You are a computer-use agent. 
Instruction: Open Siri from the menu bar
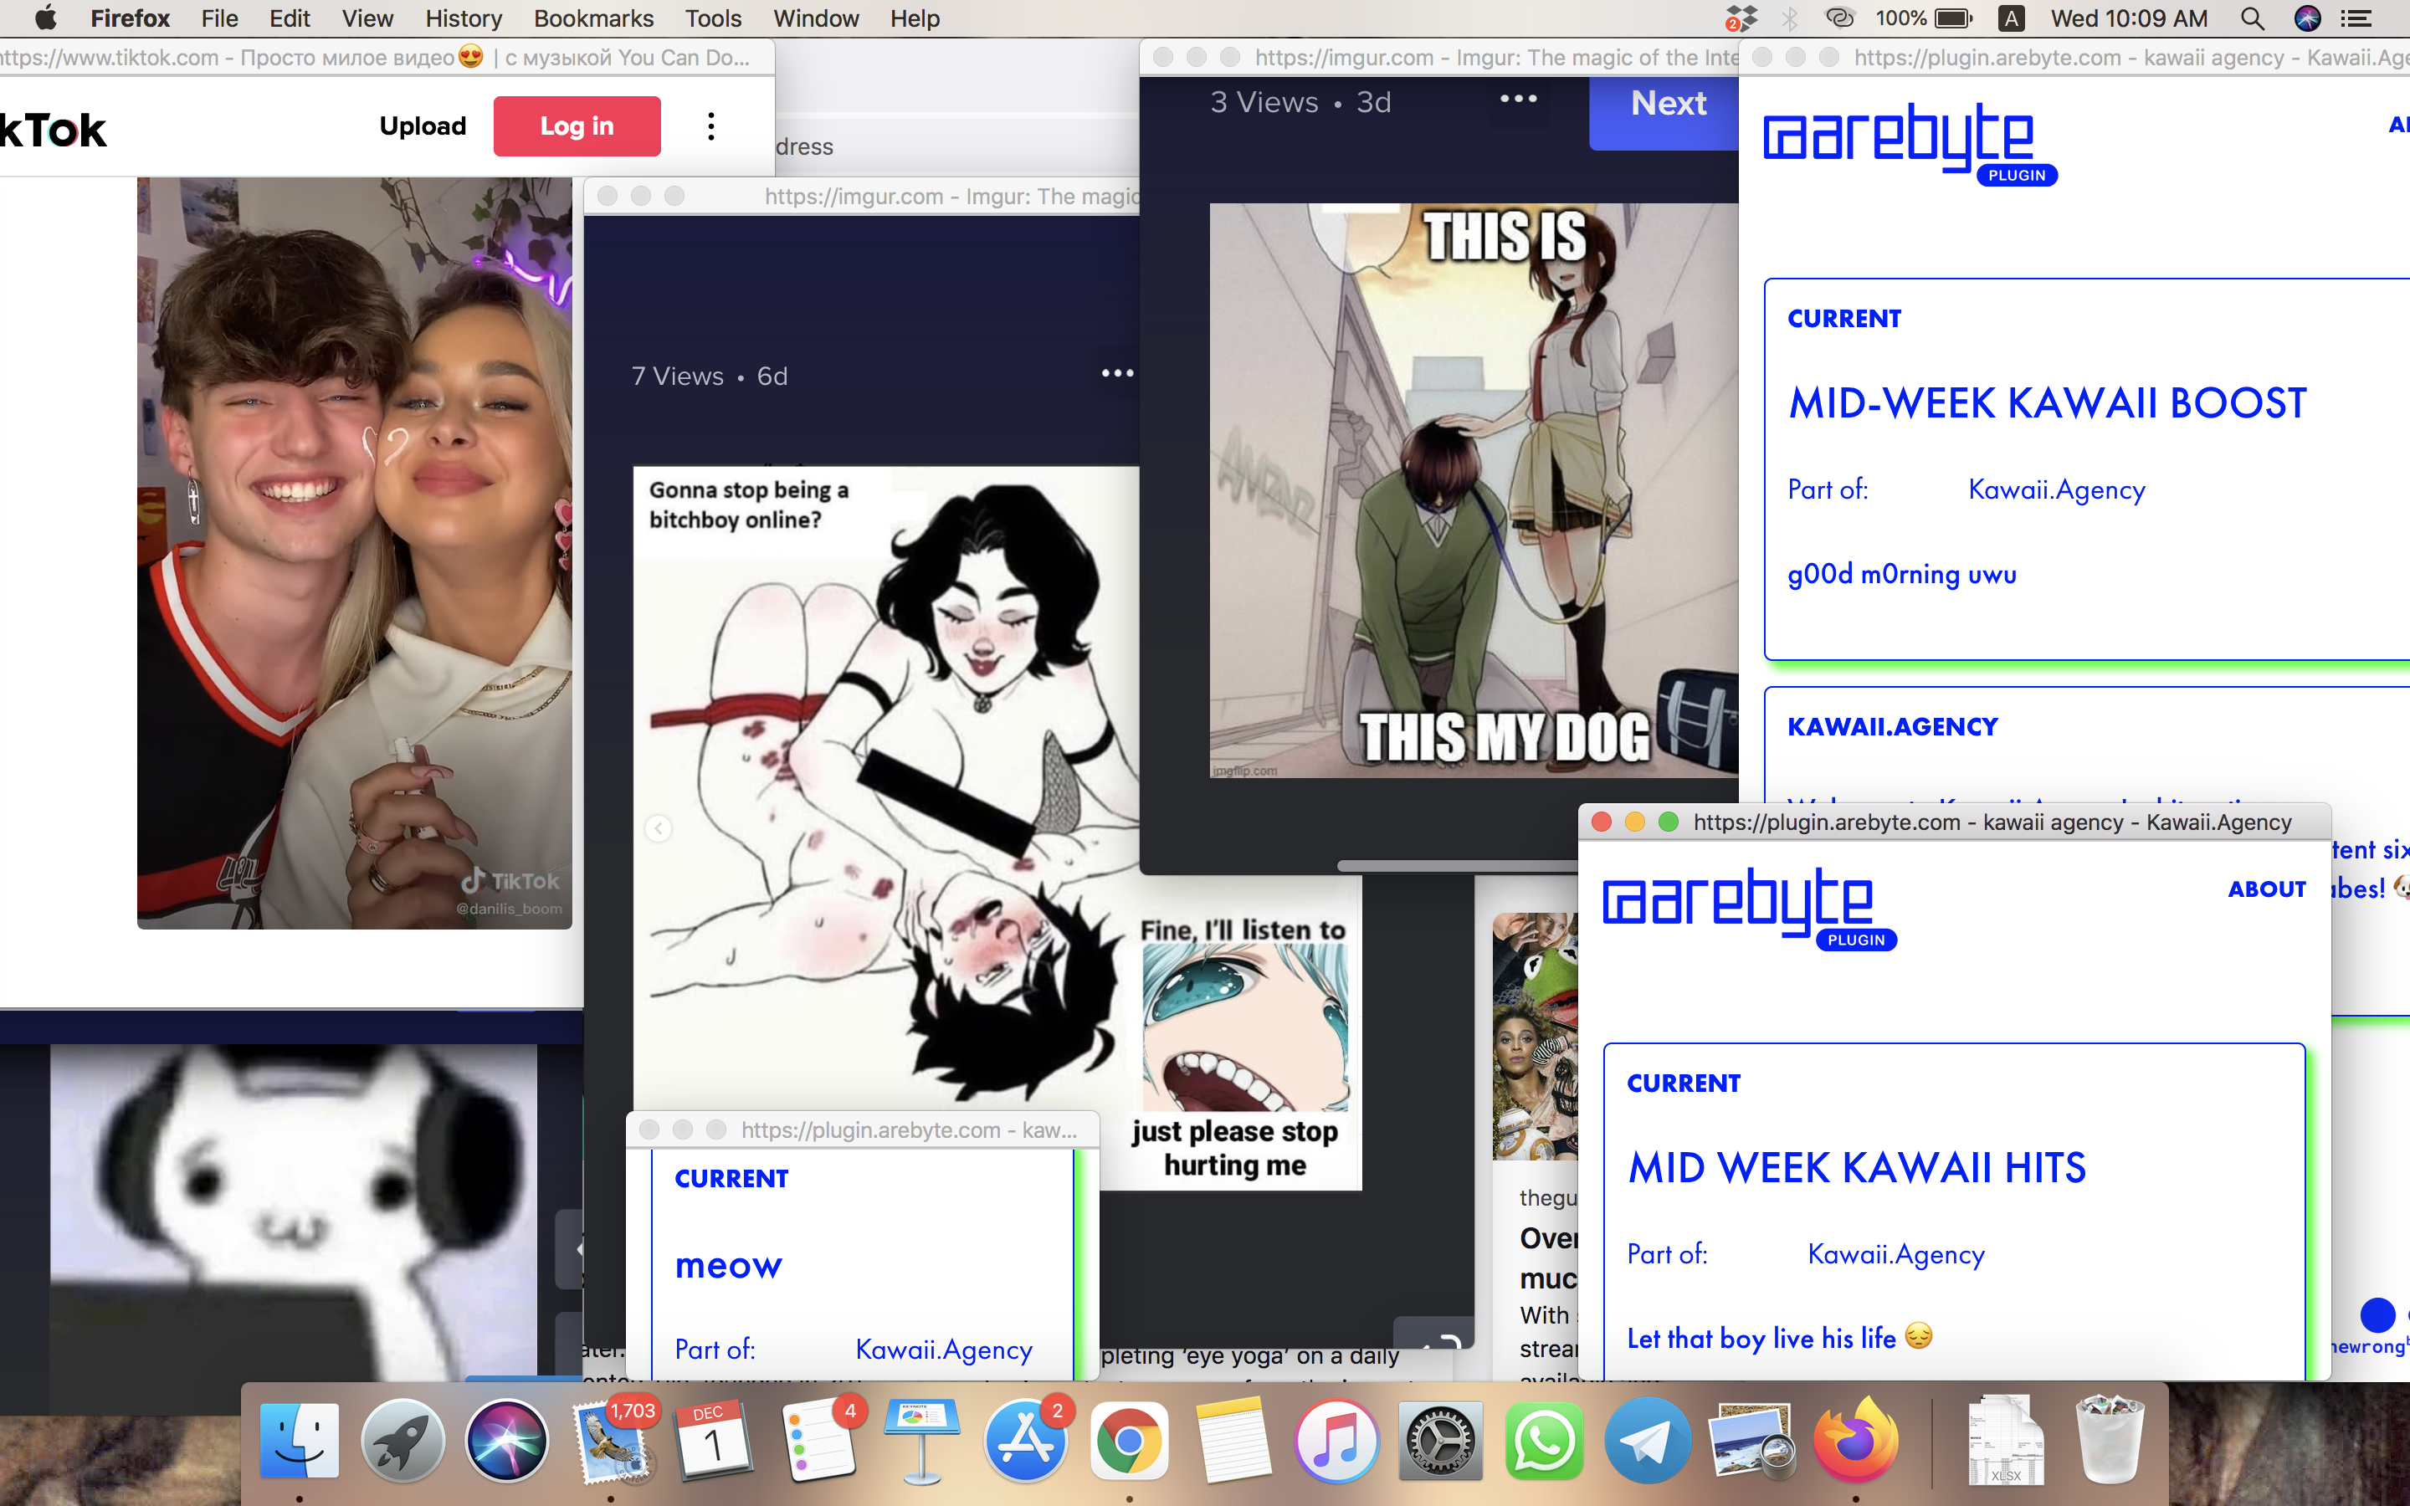2307,18
